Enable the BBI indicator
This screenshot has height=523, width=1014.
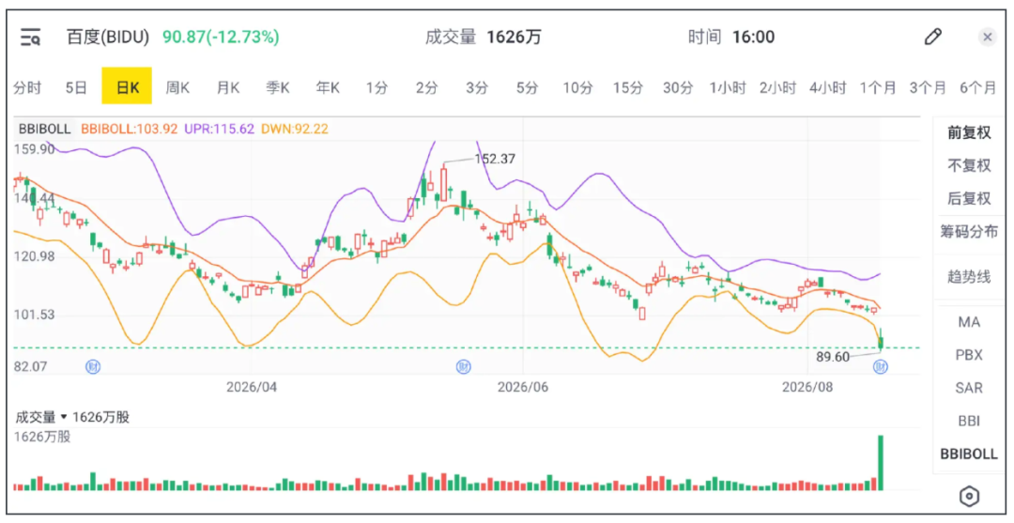969,421
